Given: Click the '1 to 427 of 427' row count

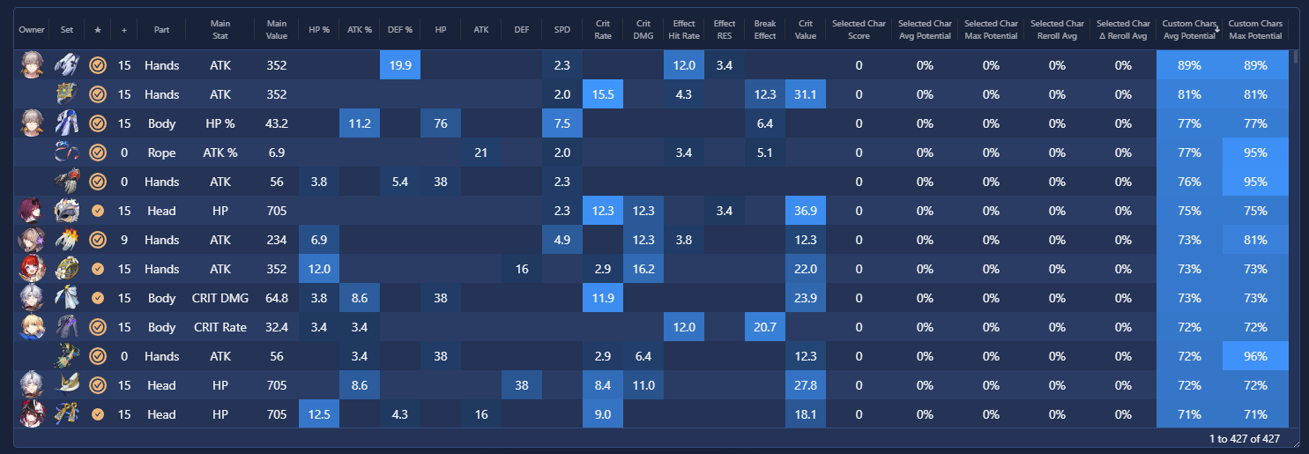Looking at the screenshot, I should (x=1245, y=438).
